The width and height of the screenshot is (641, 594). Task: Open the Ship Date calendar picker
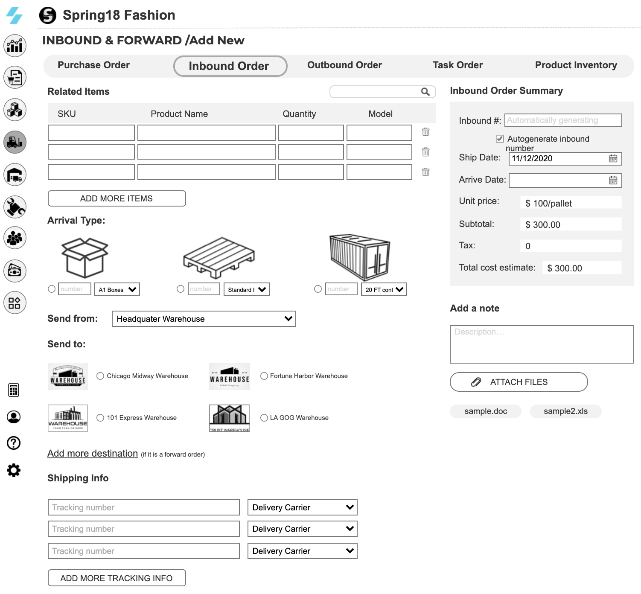click(613, 158)
